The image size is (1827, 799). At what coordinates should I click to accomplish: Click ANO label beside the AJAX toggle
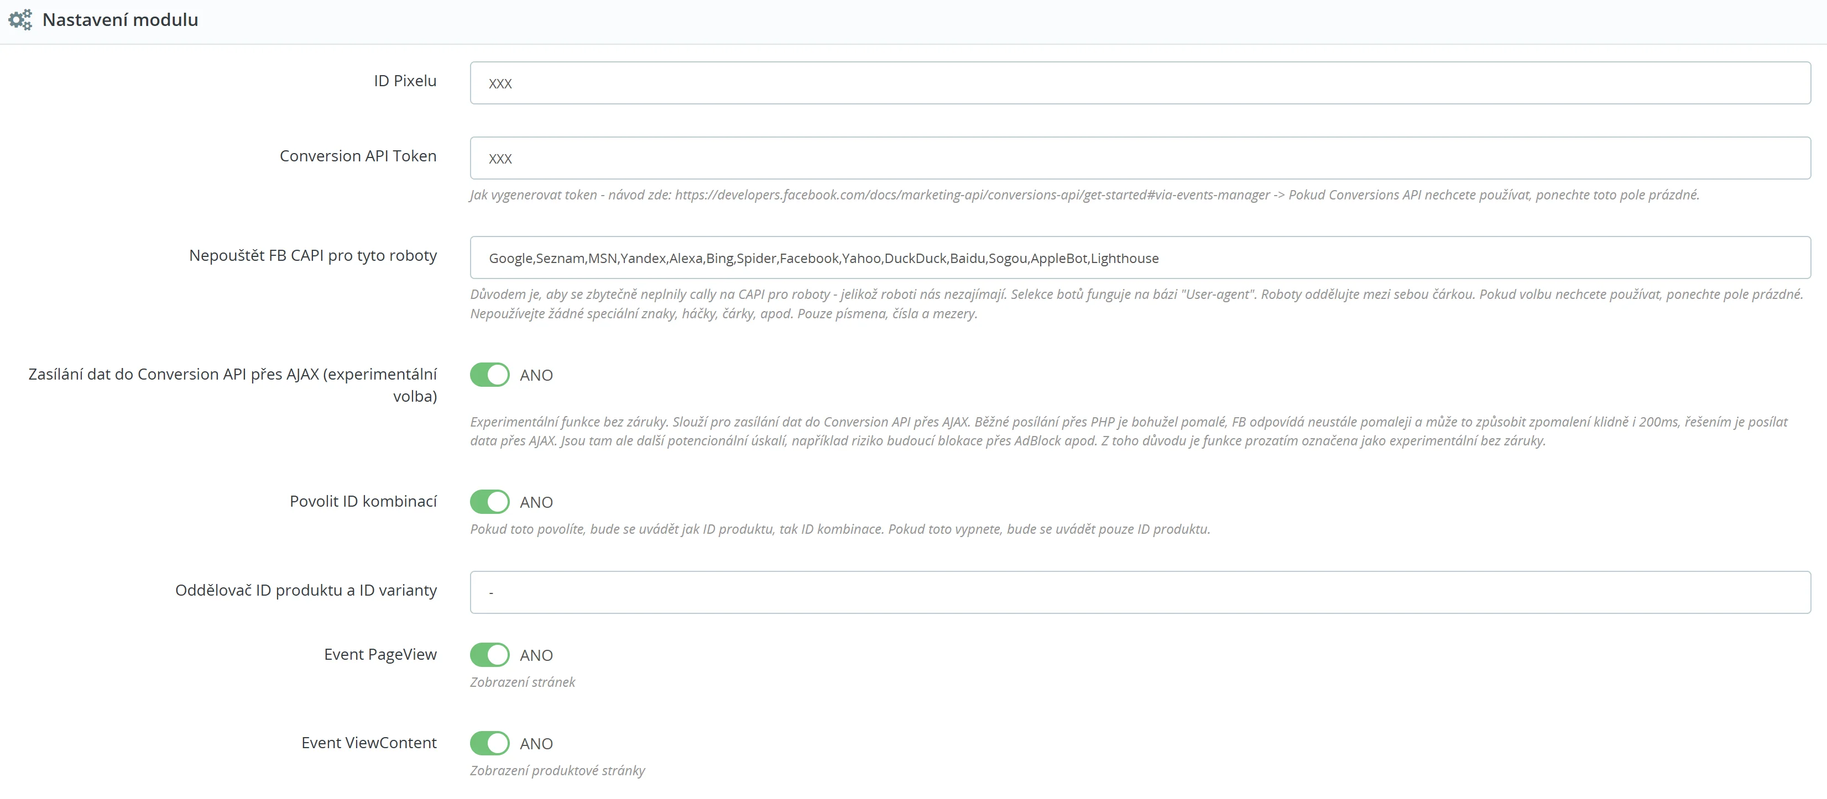pos(536,376)
